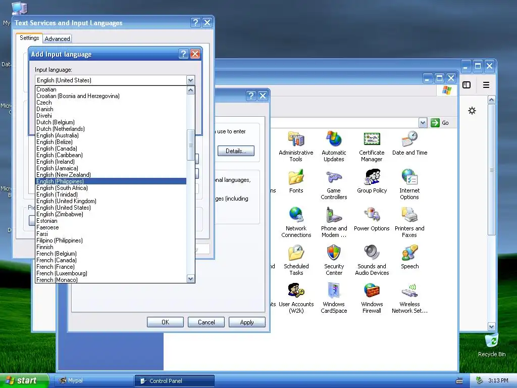
Task: Click the help button in Add Input language title bar
Action: tap(184, 54)
